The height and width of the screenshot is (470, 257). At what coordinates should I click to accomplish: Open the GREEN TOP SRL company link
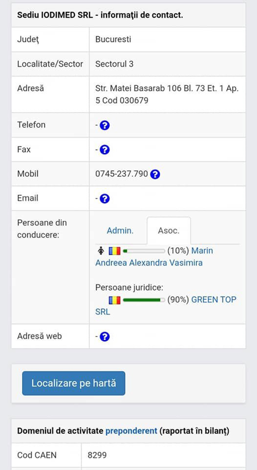(214, 300)
